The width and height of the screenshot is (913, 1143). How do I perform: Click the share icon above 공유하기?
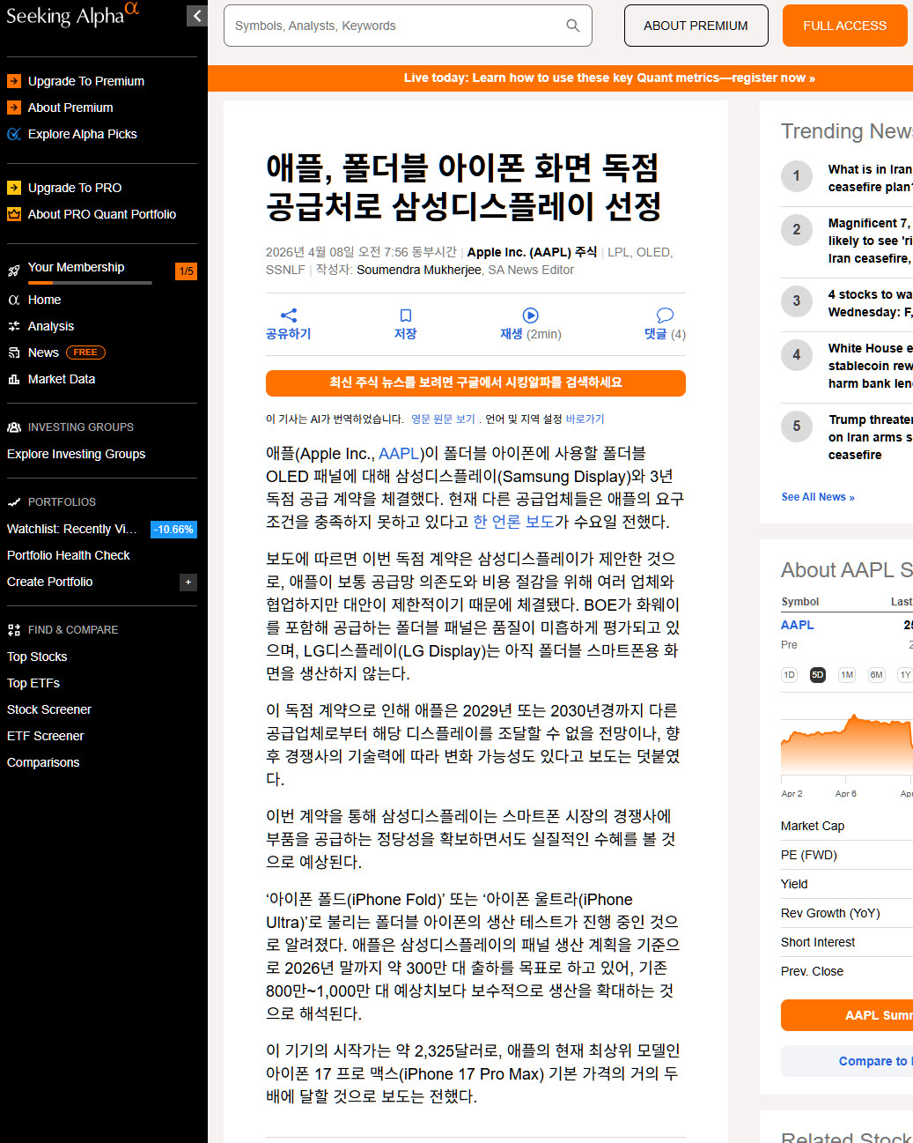289,315
